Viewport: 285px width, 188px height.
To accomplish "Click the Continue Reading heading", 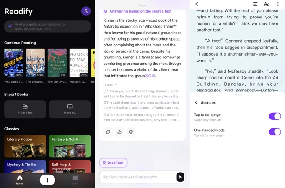I will pos(20,43).
